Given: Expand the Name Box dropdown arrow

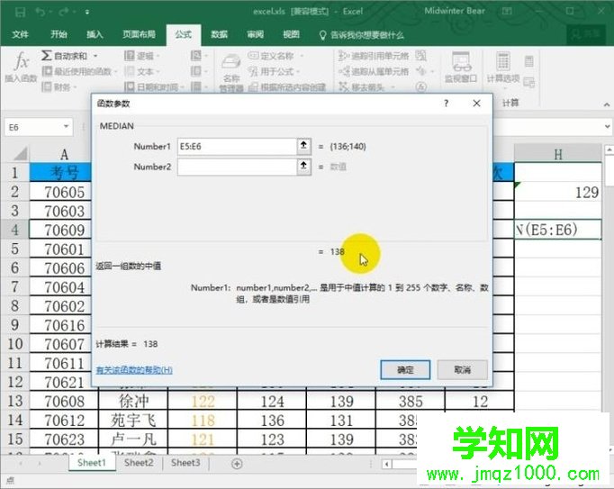Looking at the screenshot, I should click(x=67, y=127).
